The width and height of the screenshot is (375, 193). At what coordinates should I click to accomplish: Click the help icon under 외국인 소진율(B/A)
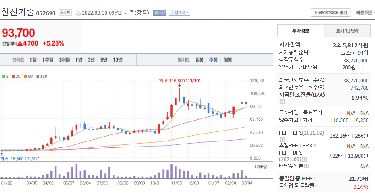click(x=282, y=101)
